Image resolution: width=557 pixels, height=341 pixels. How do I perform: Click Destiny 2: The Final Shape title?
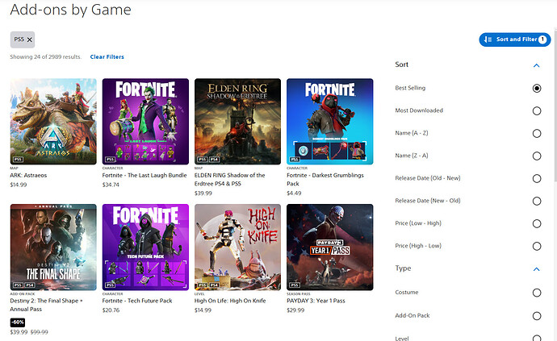tap(46, 305)
